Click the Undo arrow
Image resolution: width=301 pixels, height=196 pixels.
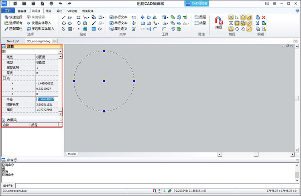tap(61, 3)
